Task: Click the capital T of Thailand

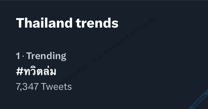Action: pyautogui.click(x=20, y=23)
